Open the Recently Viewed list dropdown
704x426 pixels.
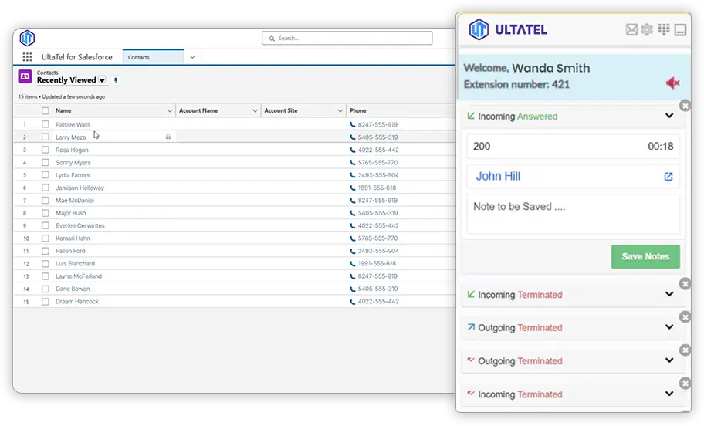(x=102, y=80)
